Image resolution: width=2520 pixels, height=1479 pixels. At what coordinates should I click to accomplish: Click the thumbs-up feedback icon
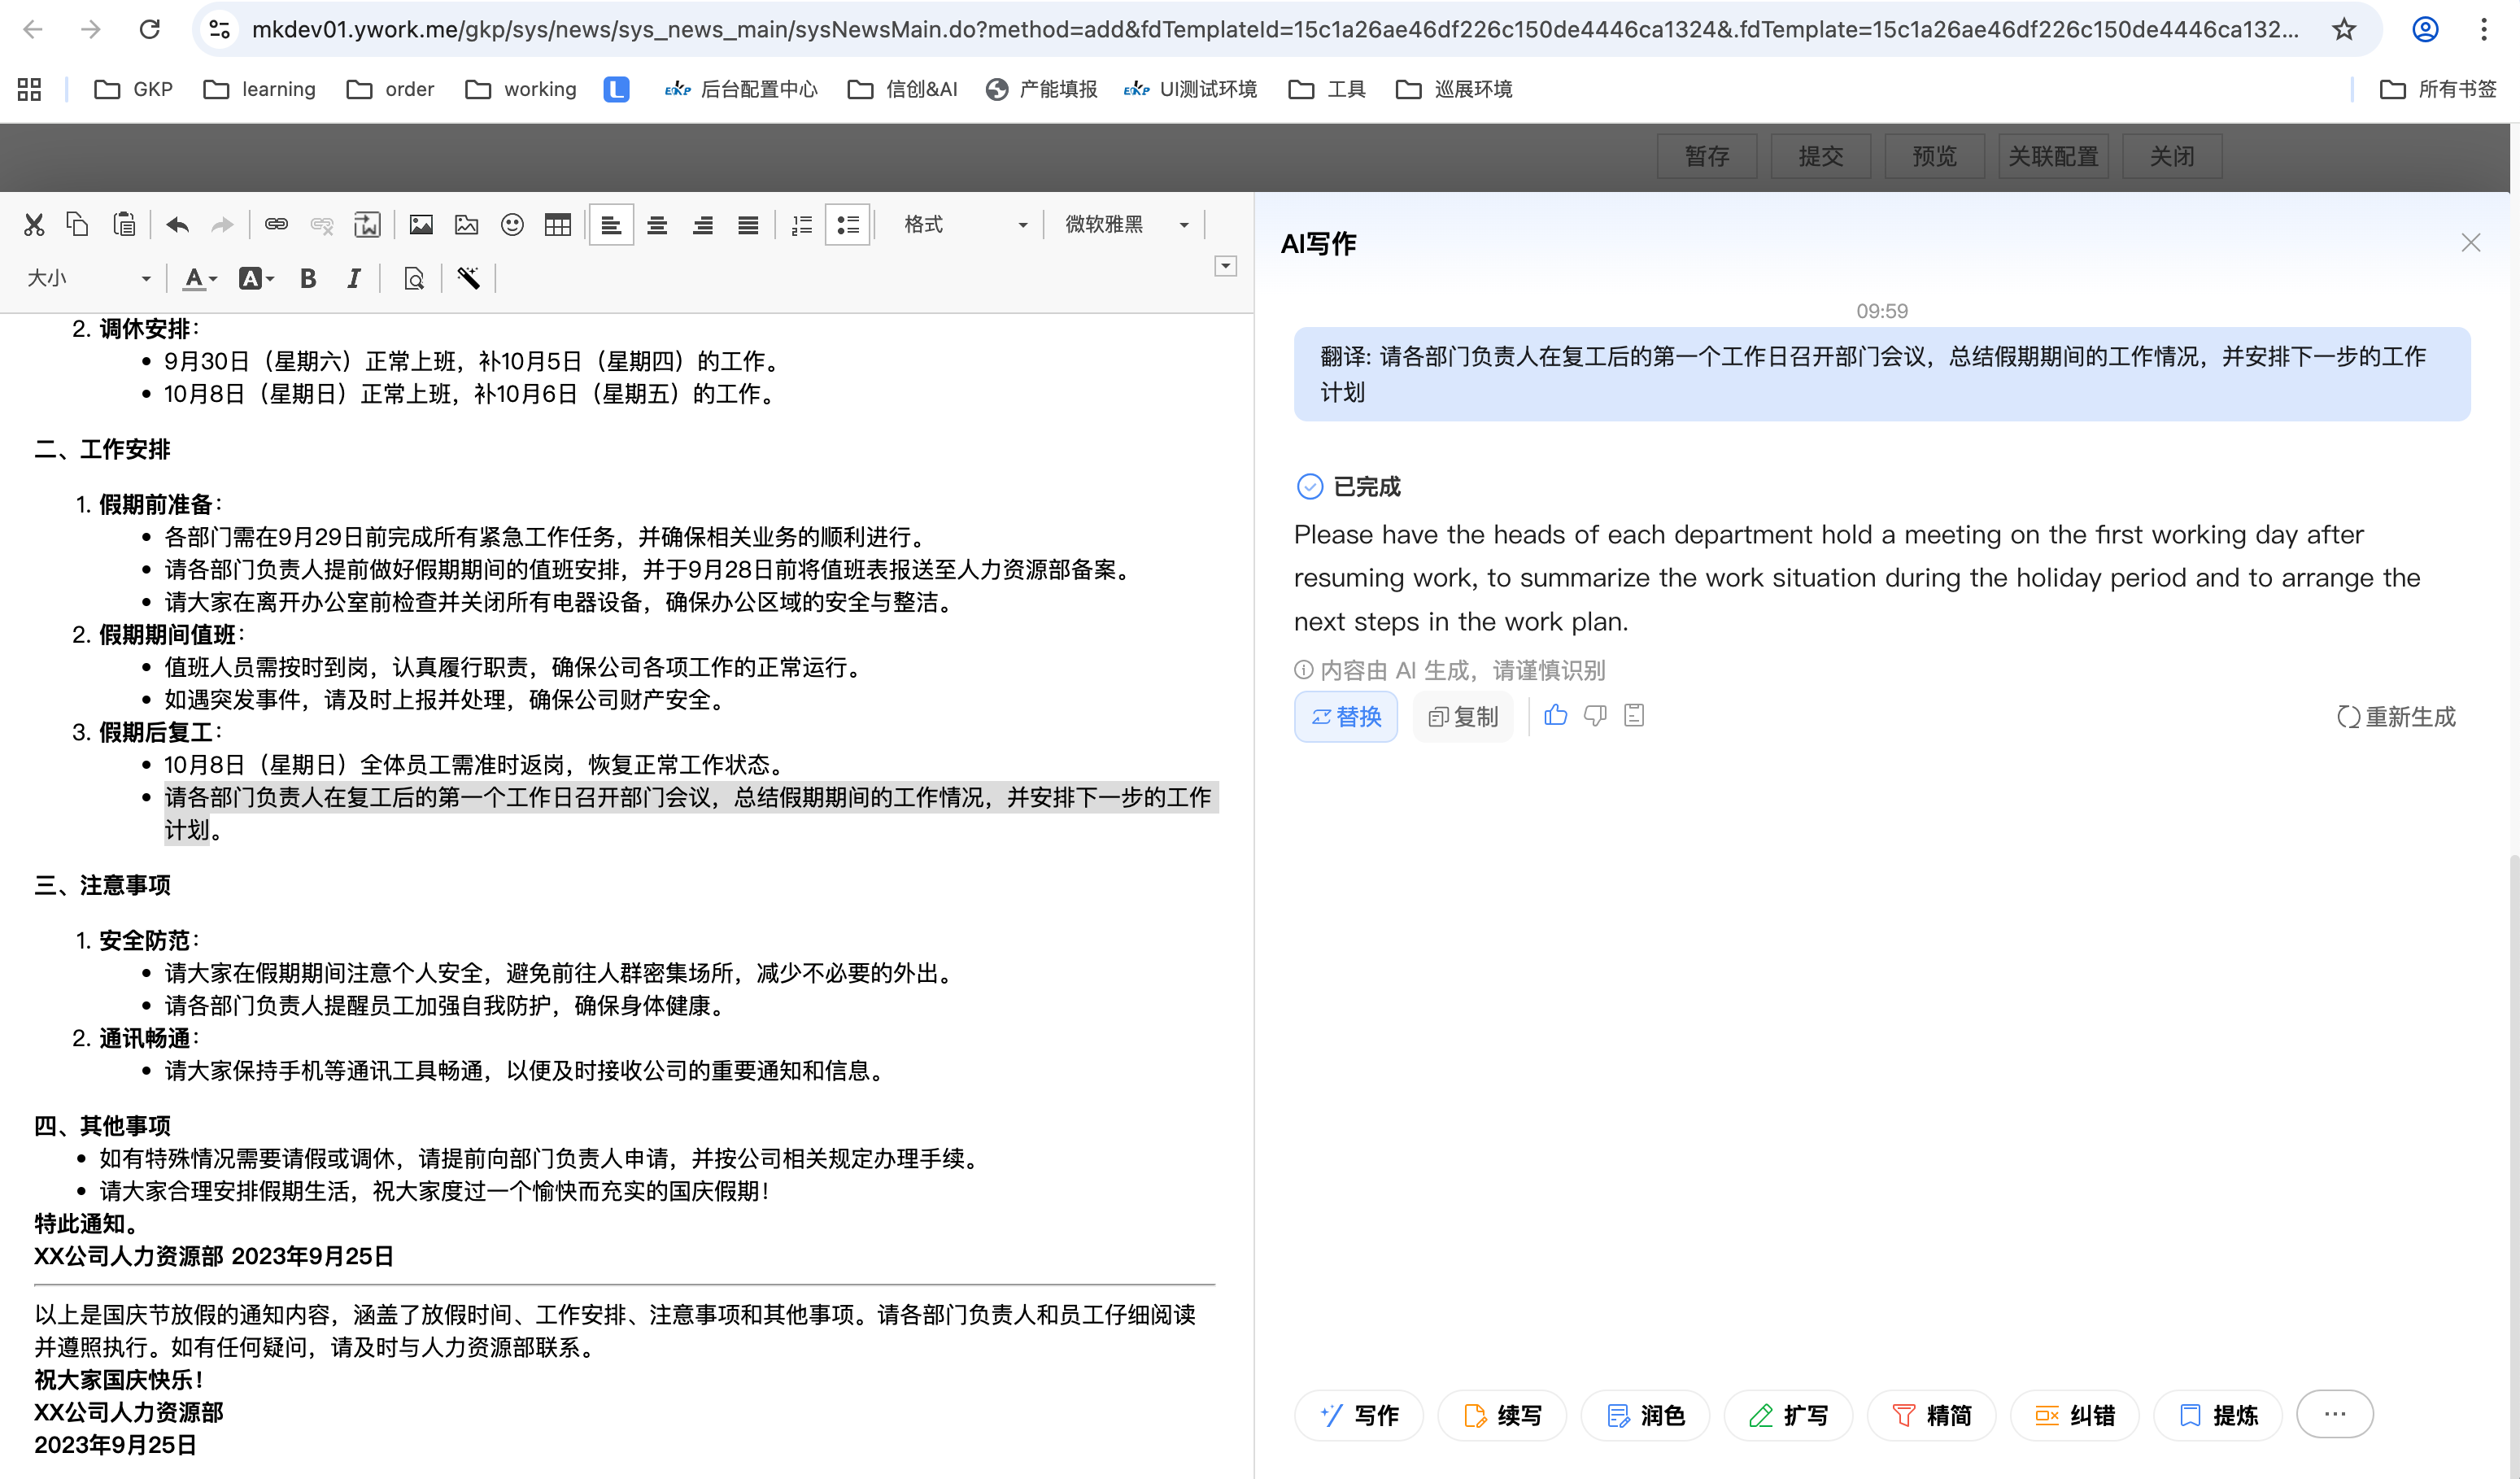click(x=1556, y=716)
